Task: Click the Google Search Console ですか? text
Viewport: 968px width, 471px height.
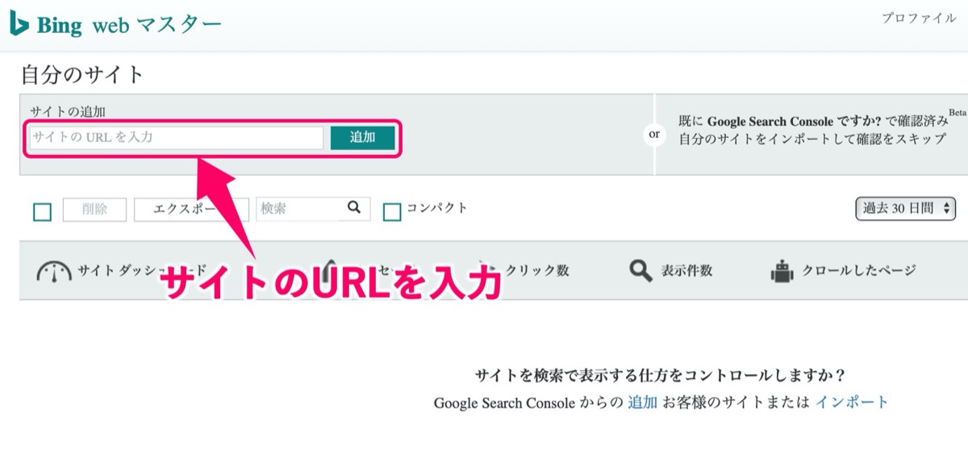Action: click(795, 121)
